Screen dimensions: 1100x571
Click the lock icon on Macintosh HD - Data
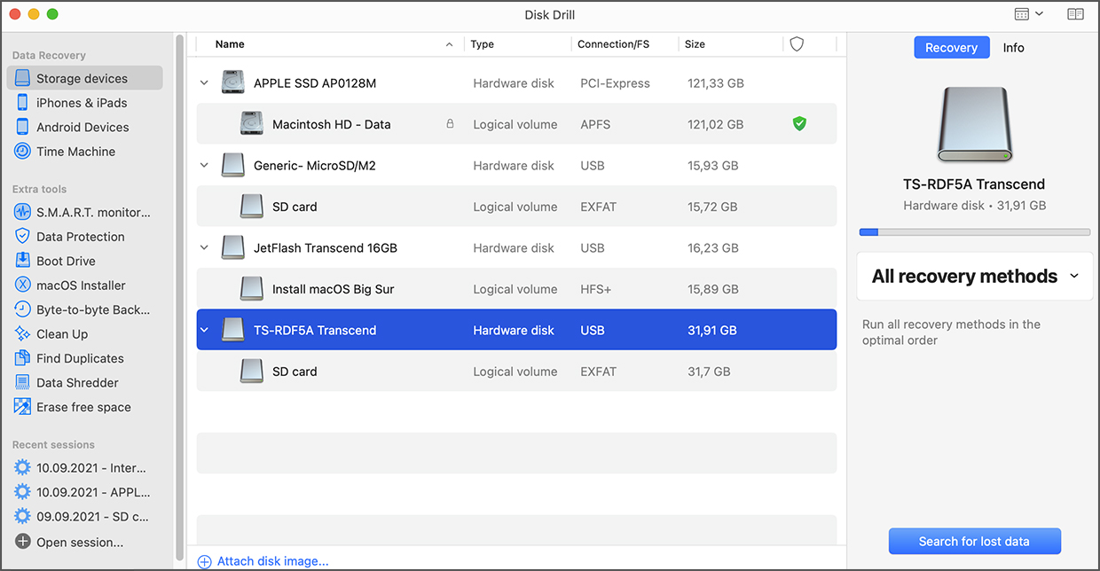[x=450, y=124]
